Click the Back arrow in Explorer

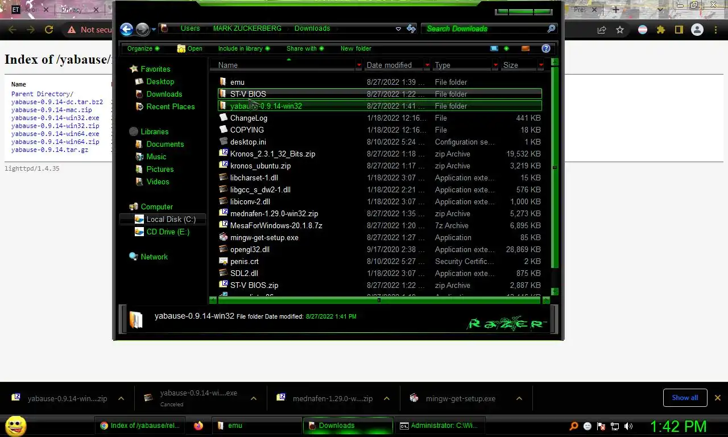point(127,29)
